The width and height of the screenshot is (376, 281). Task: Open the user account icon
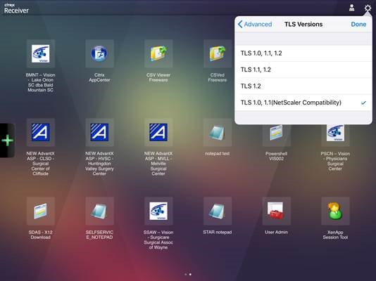[352, 8]
